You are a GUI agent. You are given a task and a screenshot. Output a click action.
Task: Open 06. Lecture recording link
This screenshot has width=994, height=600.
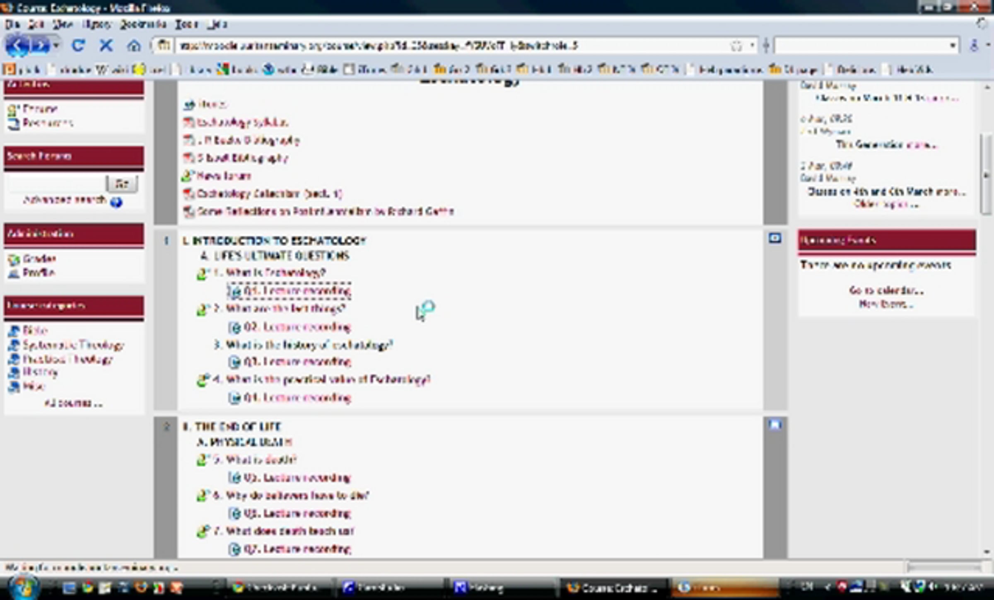pos(297,514)
